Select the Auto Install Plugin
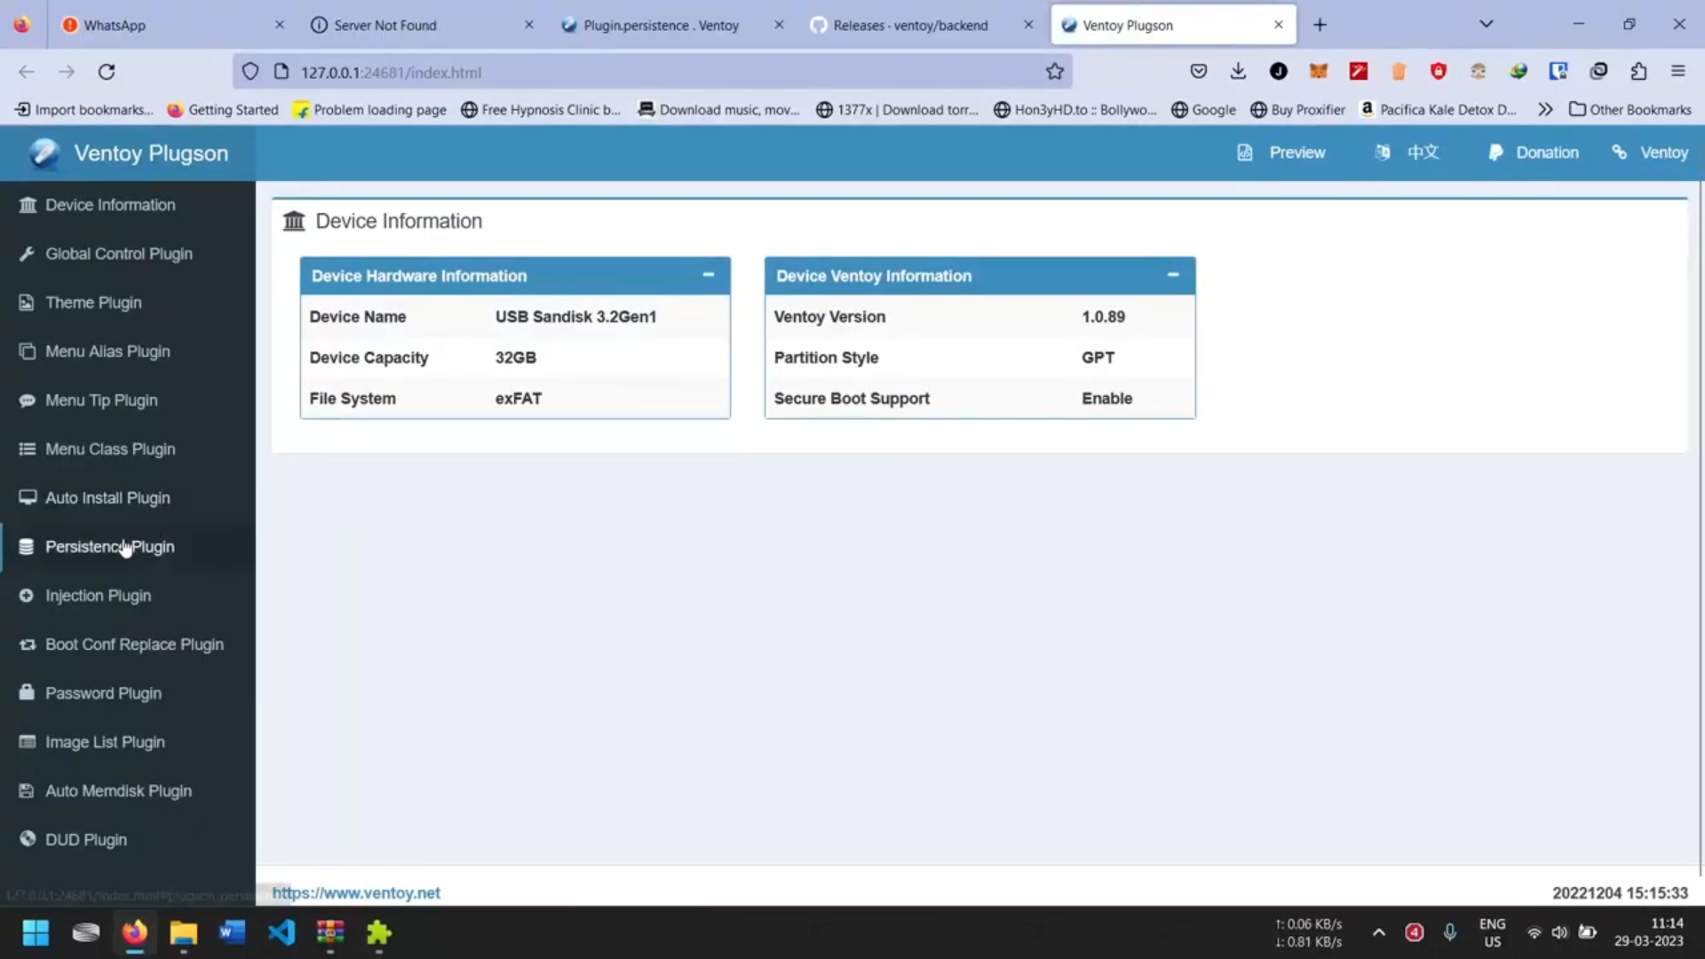1705x959 pixels. coord(107,497)
